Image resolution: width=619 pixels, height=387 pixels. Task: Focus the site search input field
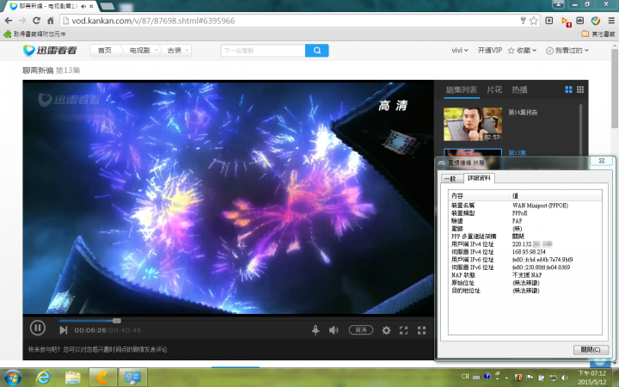click(x=263, y=51)
